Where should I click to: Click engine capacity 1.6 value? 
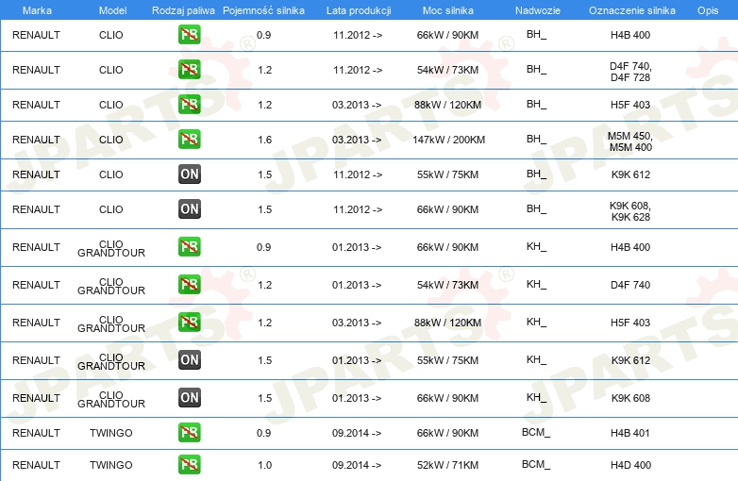pyautogui.click(x=264, y=140)
